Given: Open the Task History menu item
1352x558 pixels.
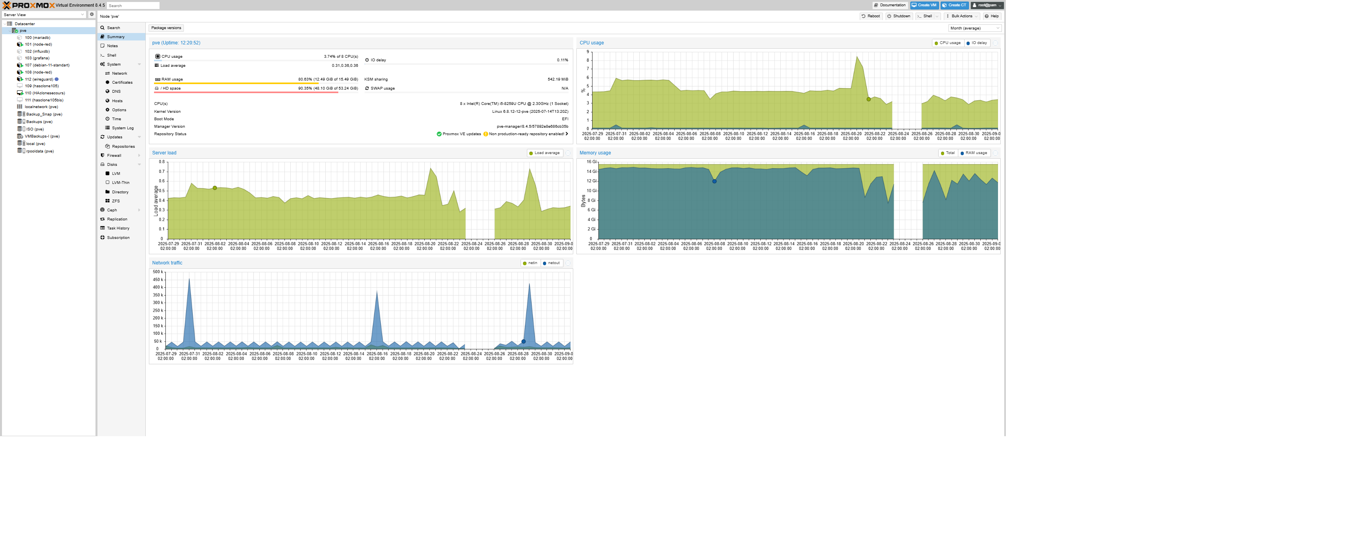Looking at the screenshot, I should (x=118, y=228).
